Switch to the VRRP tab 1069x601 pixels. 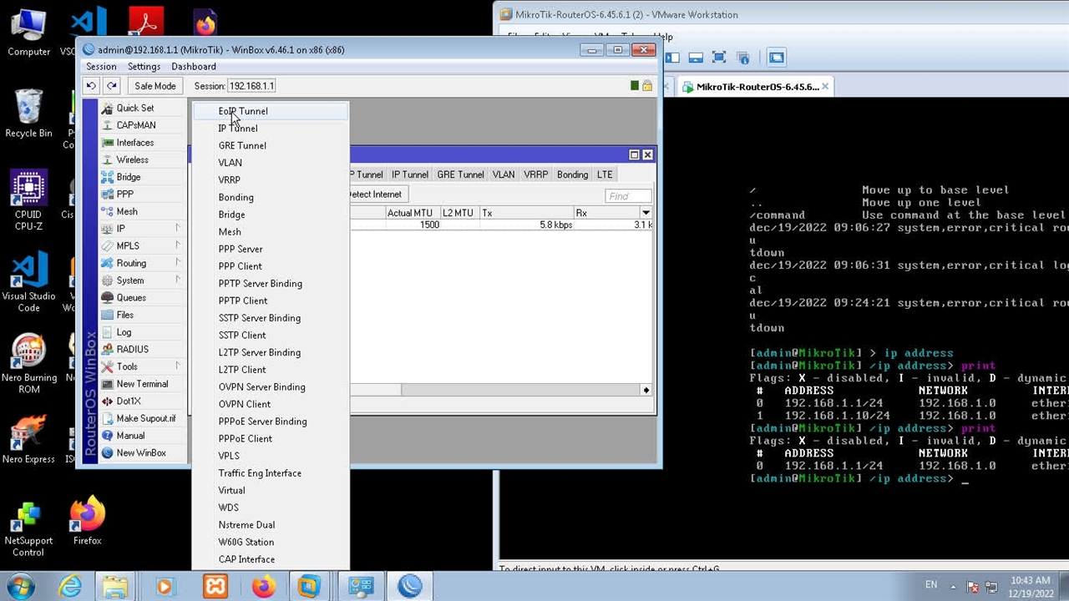click(x=535, y=174)
